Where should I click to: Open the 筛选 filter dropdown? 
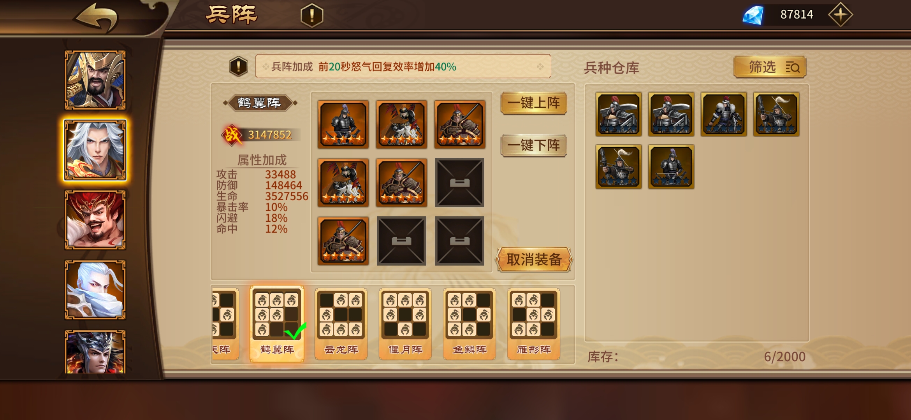tap(770, 67)
